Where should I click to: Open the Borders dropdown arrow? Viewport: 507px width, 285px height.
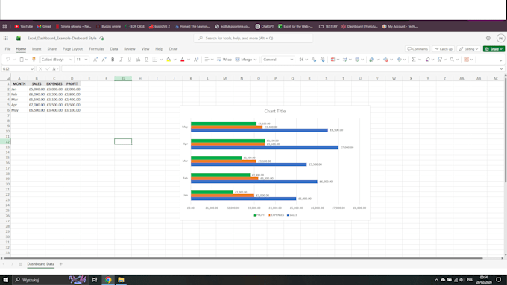point(161,60)
